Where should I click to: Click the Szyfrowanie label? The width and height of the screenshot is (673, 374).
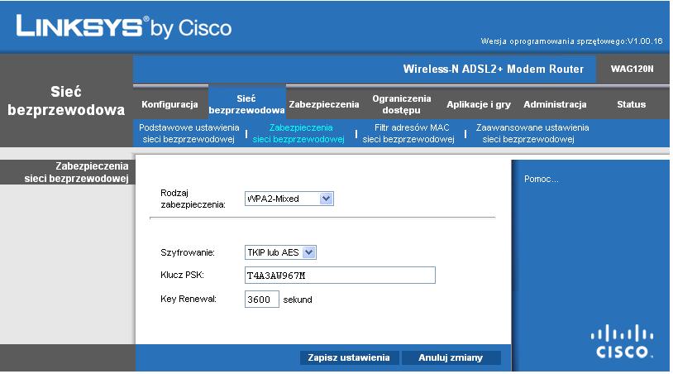[188, 252]
